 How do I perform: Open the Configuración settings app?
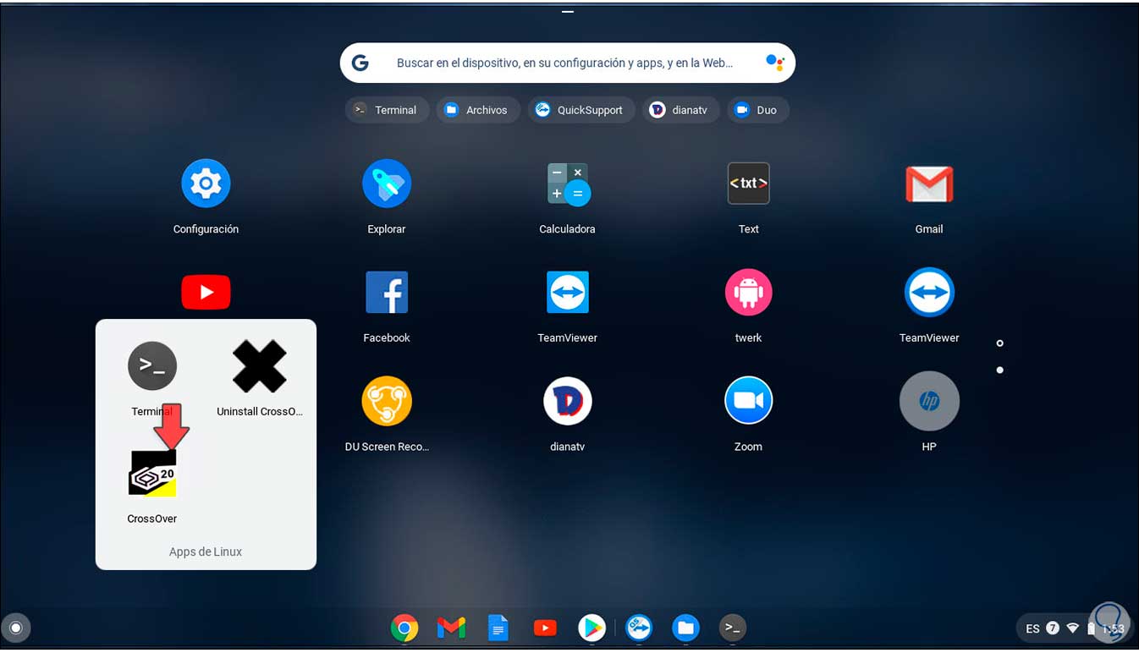click(206, 184)
